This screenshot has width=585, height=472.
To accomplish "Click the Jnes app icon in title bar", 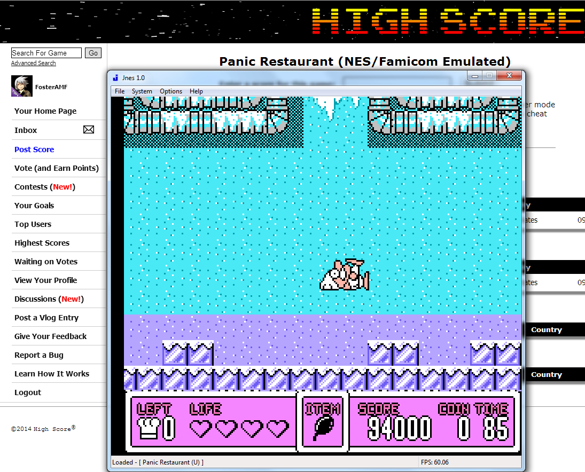I will (x=115, y=77).
